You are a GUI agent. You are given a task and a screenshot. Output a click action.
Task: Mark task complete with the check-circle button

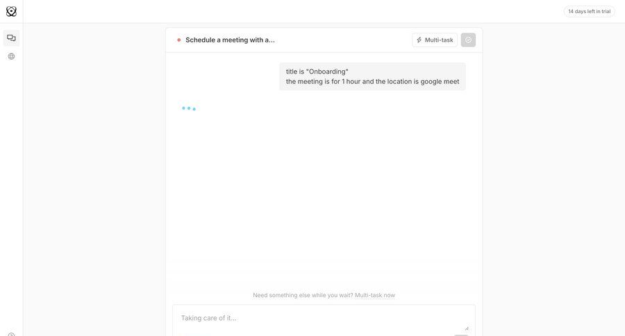468,40
